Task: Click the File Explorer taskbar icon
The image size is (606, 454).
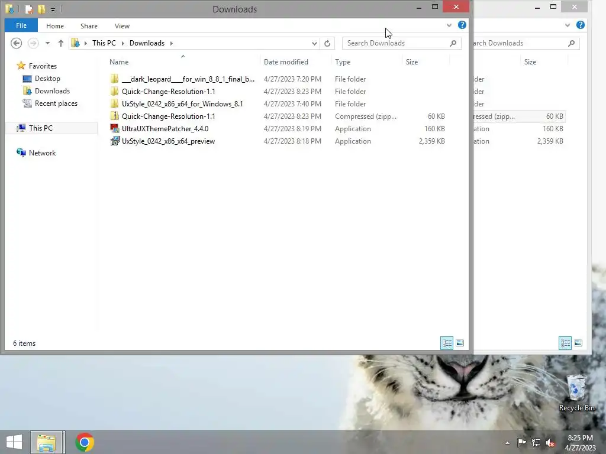Action: [46, 442]
